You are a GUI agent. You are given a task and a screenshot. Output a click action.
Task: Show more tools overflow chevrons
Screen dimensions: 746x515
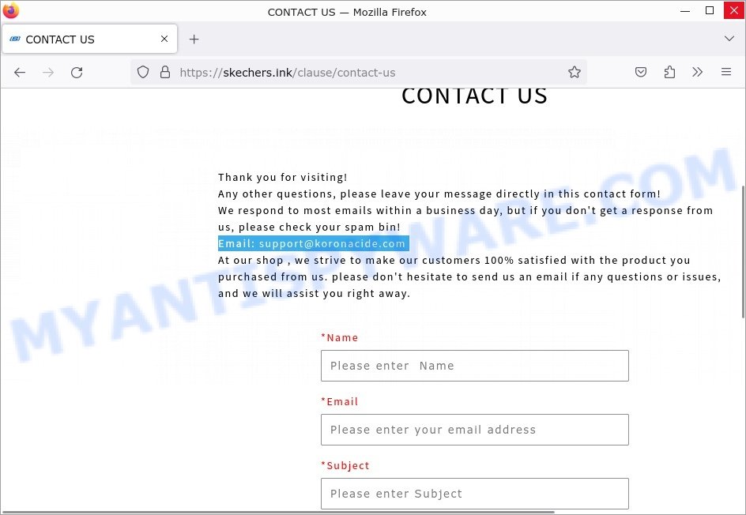(x=698, y=73)
